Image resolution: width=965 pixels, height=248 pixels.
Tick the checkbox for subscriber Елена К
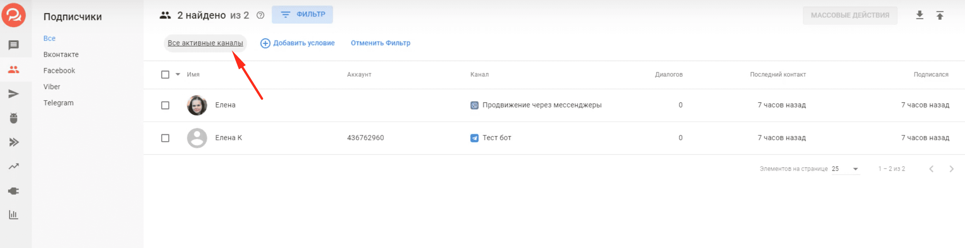pyautogui.click(x=165, y=138)
